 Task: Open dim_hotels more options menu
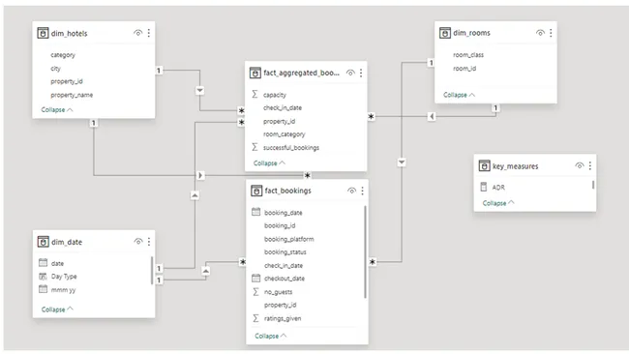pos(149,33)
